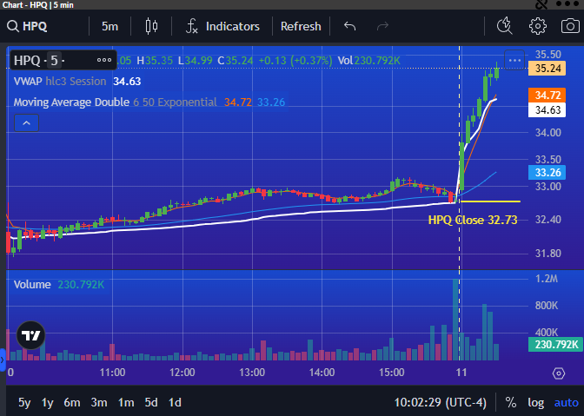Open price scale more options button
Image resolution: width=584 pixels, height=416 pixels.
pyautogui.click(x=514, y=60)
